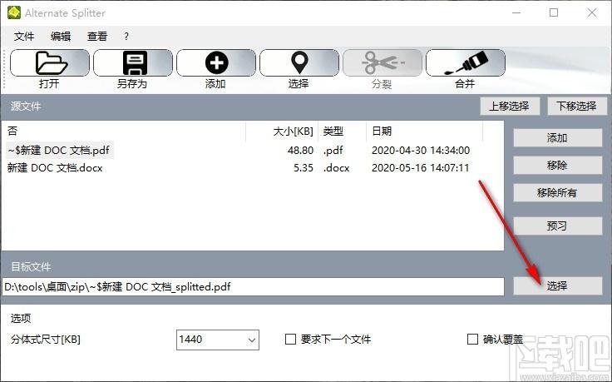Click the target file path input field
Screen dimensions: 612x382
tap(253, 286)
